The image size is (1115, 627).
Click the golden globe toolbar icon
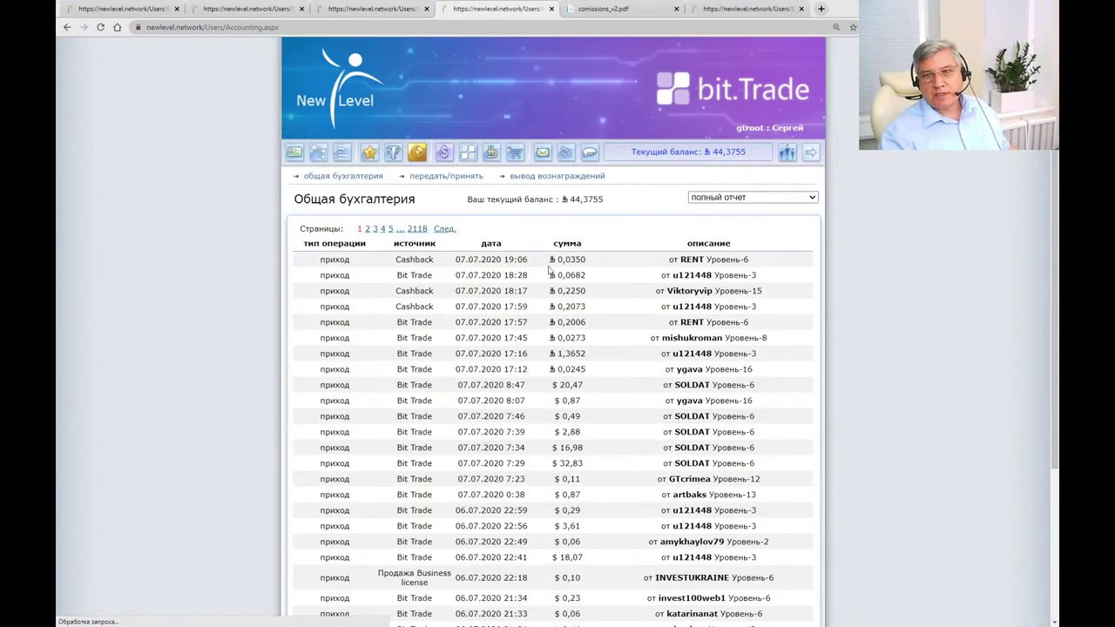(416, 152)
